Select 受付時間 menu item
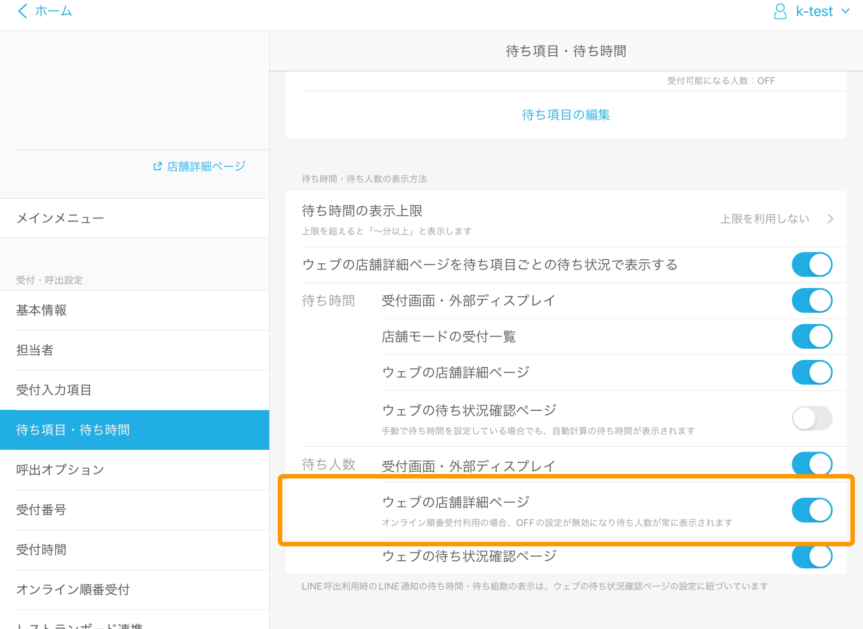This screenshot has width=863, height=629. coord(135,550)
